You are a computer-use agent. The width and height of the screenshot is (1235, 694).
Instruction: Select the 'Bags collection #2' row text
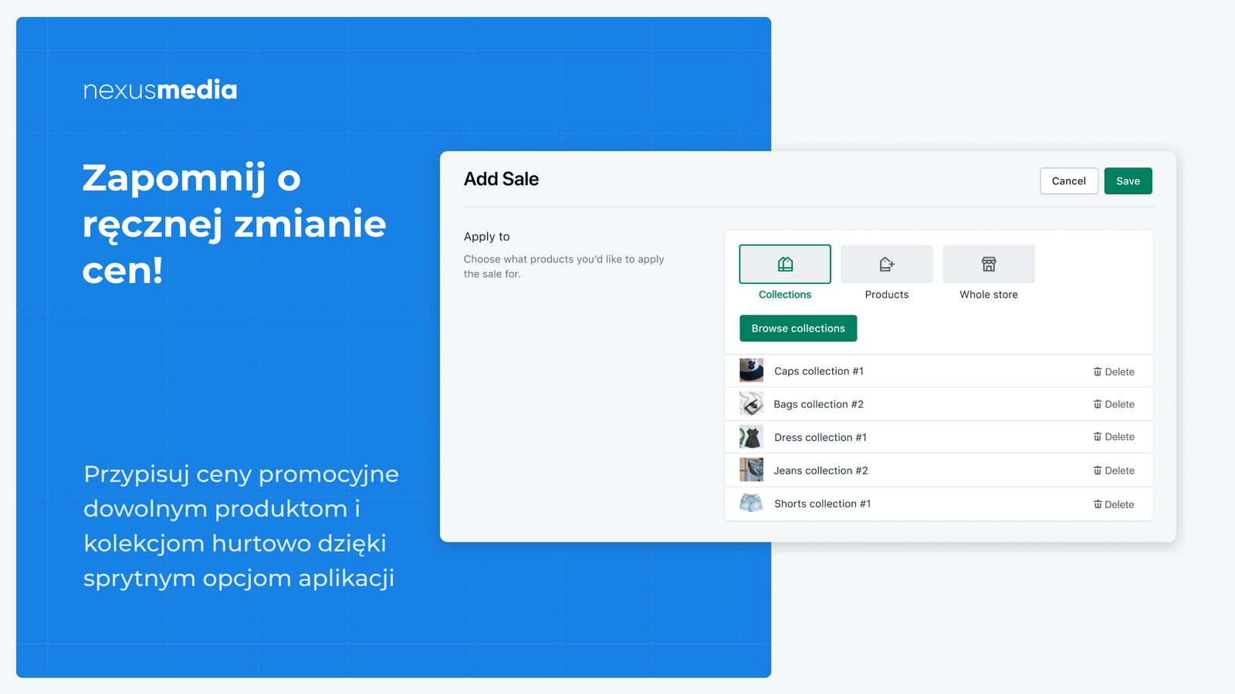coord(819,404)
